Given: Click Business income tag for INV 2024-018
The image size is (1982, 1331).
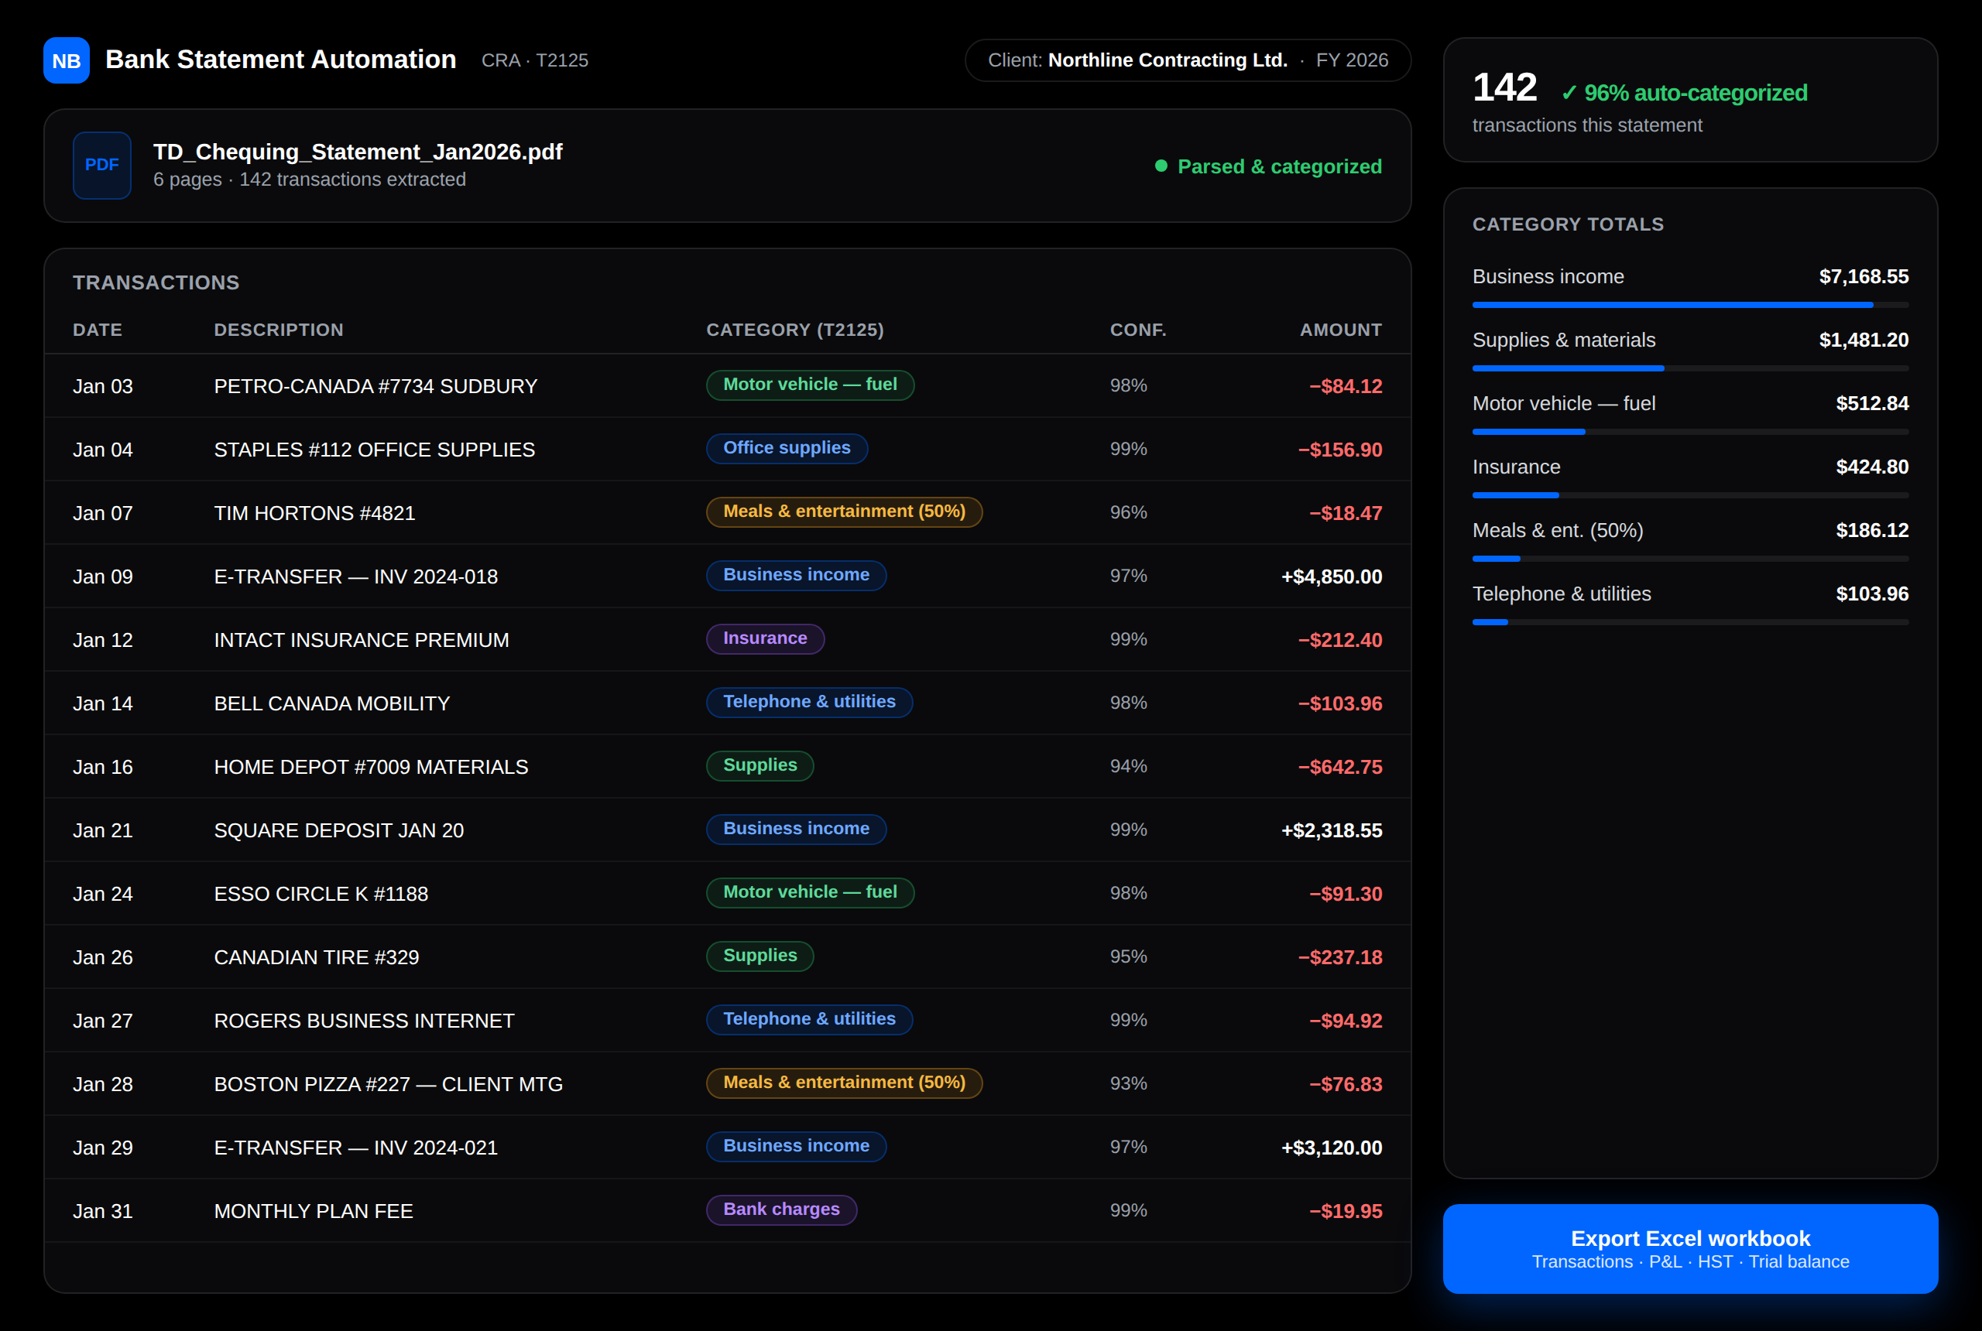Looking at the screenshot, I should (x=797, y=576).
